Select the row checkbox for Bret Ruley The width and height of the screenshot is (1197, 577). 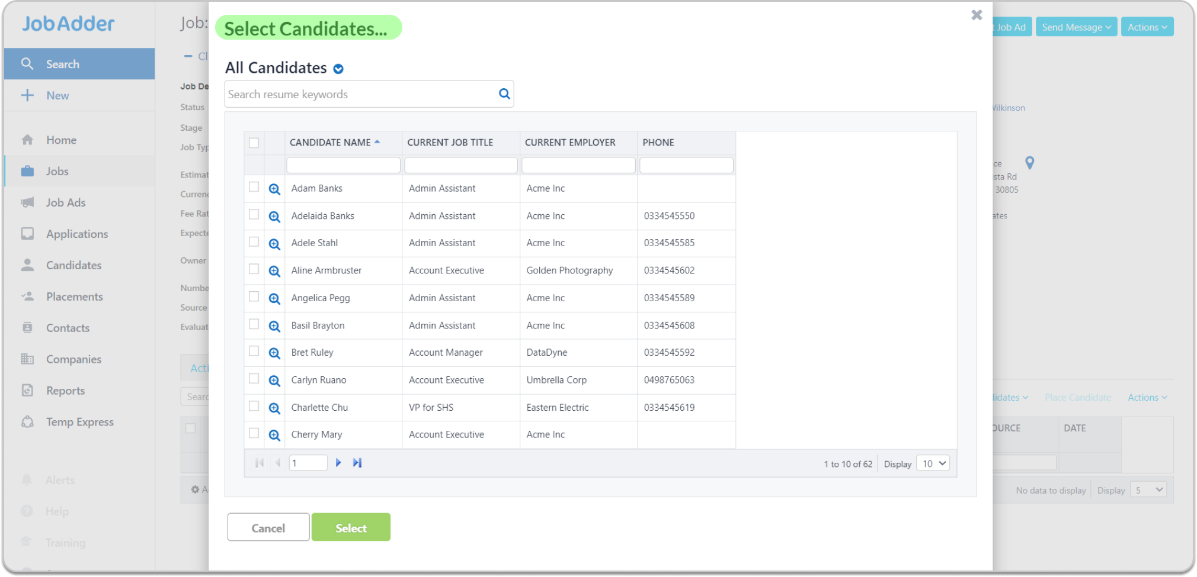(254, 352)
